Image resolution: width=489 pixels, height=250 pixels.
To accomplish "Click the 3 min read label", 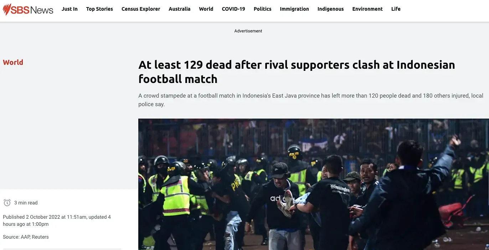I will 26,203.
